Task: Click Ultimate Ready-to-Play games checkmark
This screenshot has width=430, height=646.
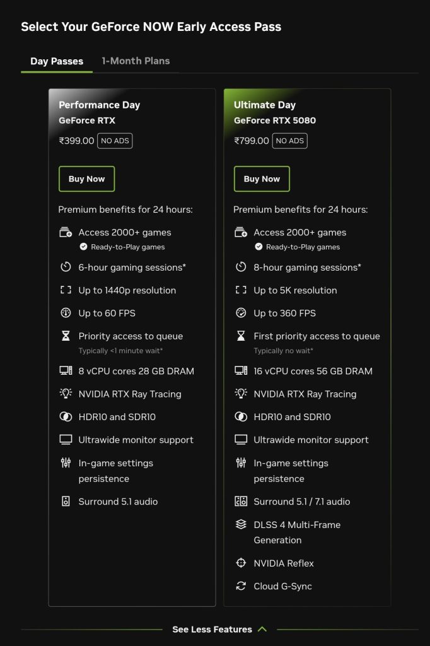Action: tap(259, 247)
